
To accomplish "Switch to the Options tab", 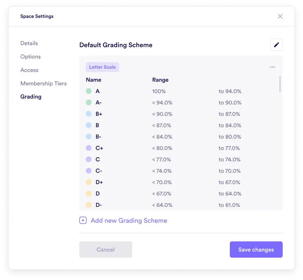I will [x=31, y=56].
